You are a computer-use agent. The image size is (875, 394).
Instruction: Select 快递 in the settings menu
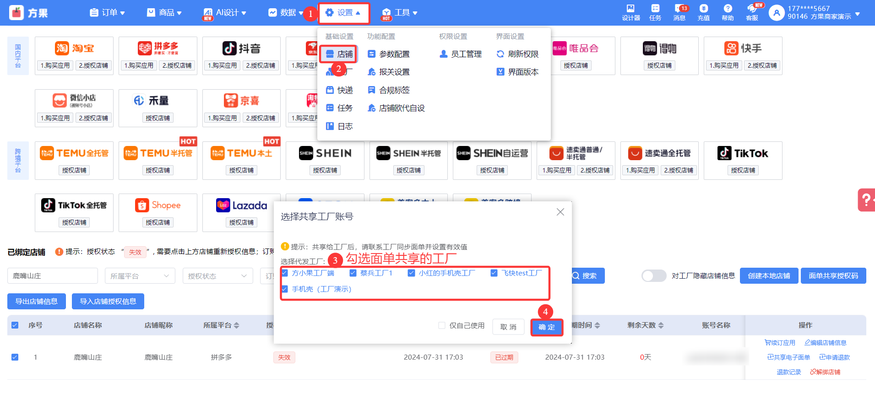[x=339, y=90]
